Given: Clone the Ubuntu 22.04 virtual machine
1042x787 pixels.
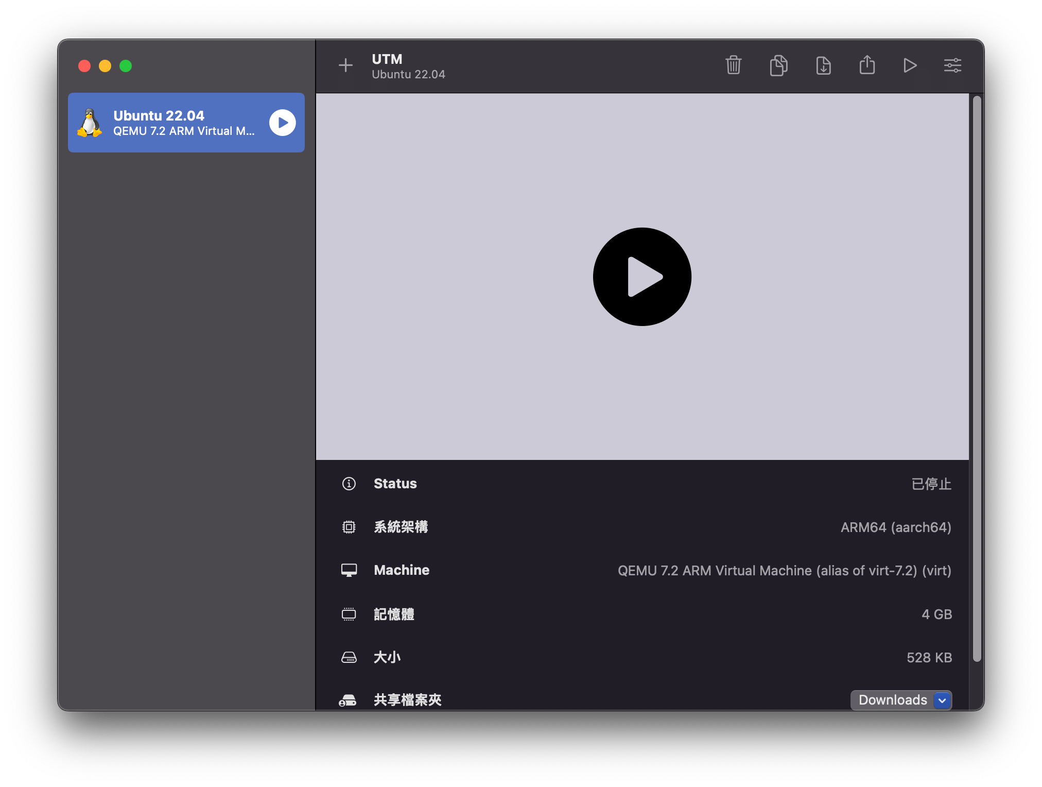Looking at the screenshot, I should point(778,65).
